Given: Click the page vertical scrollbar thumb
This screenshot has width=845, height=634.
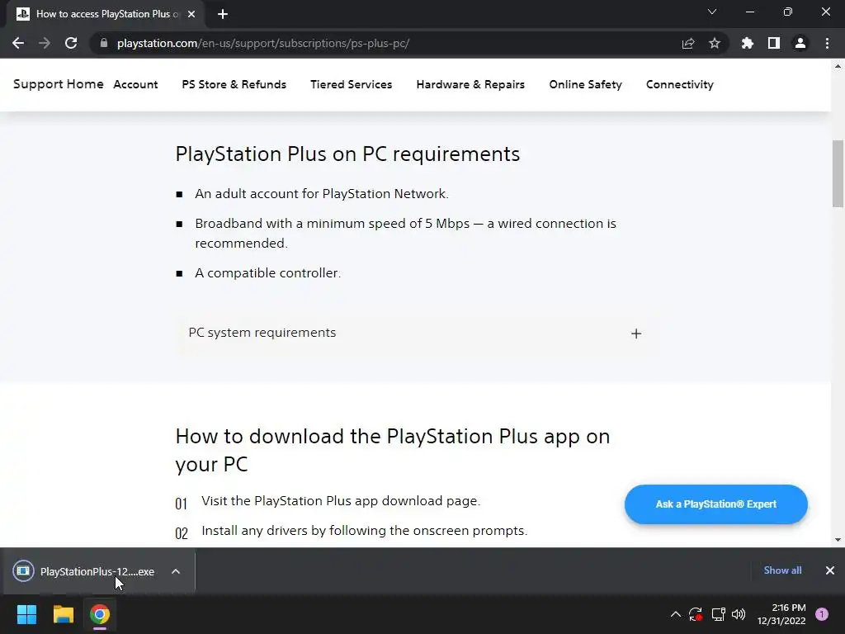Looking at the screenshot, I should [838, 173].
